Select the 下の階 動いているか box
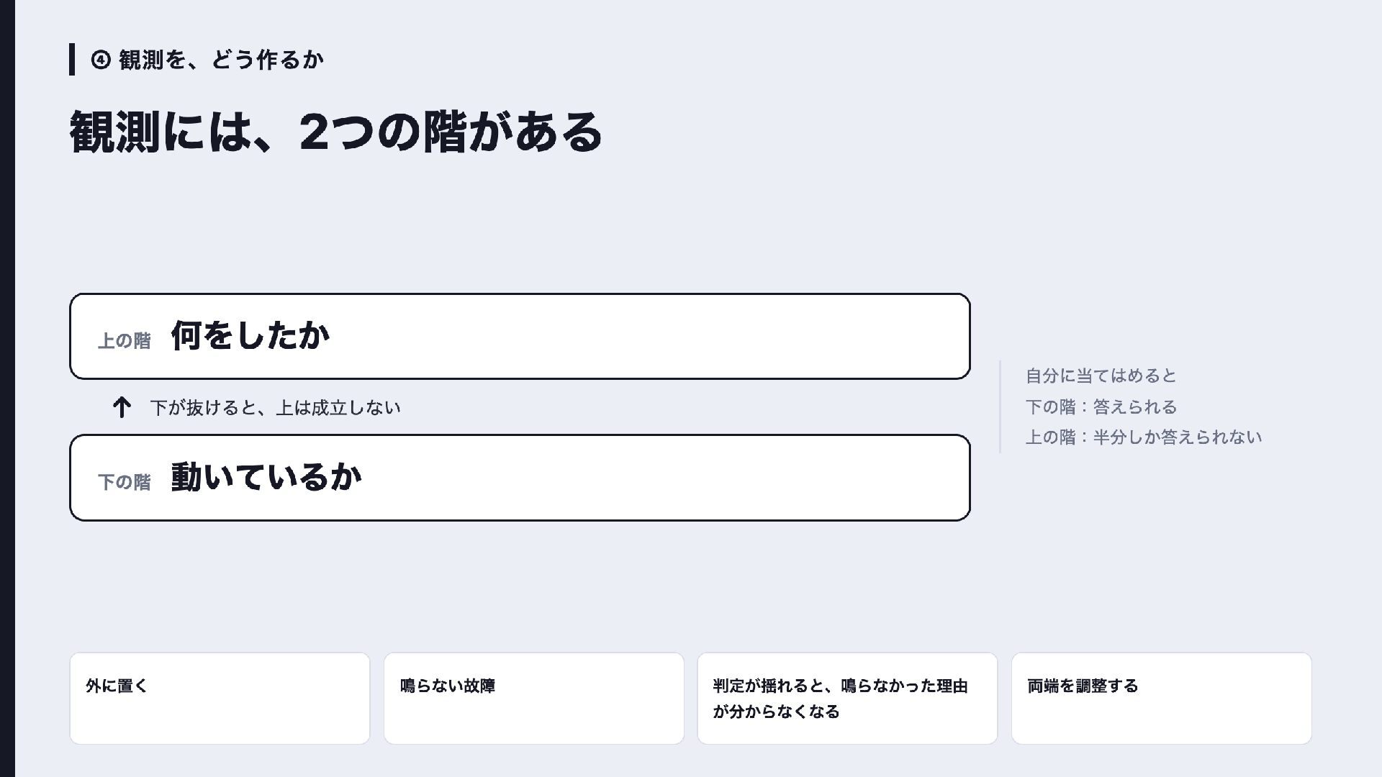Image resolution: width=1382 pixels, height=777 pixels. point(520,478)
